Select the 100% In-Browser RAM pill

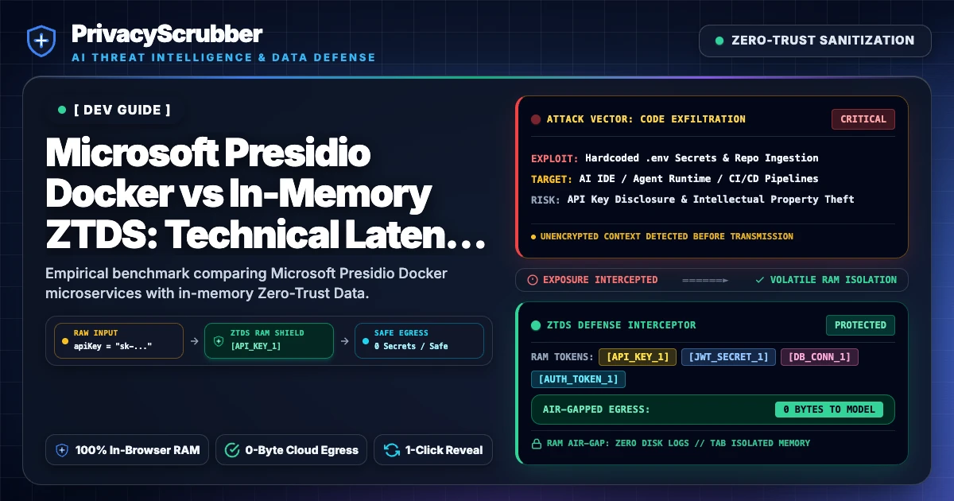tap(128, 450)
